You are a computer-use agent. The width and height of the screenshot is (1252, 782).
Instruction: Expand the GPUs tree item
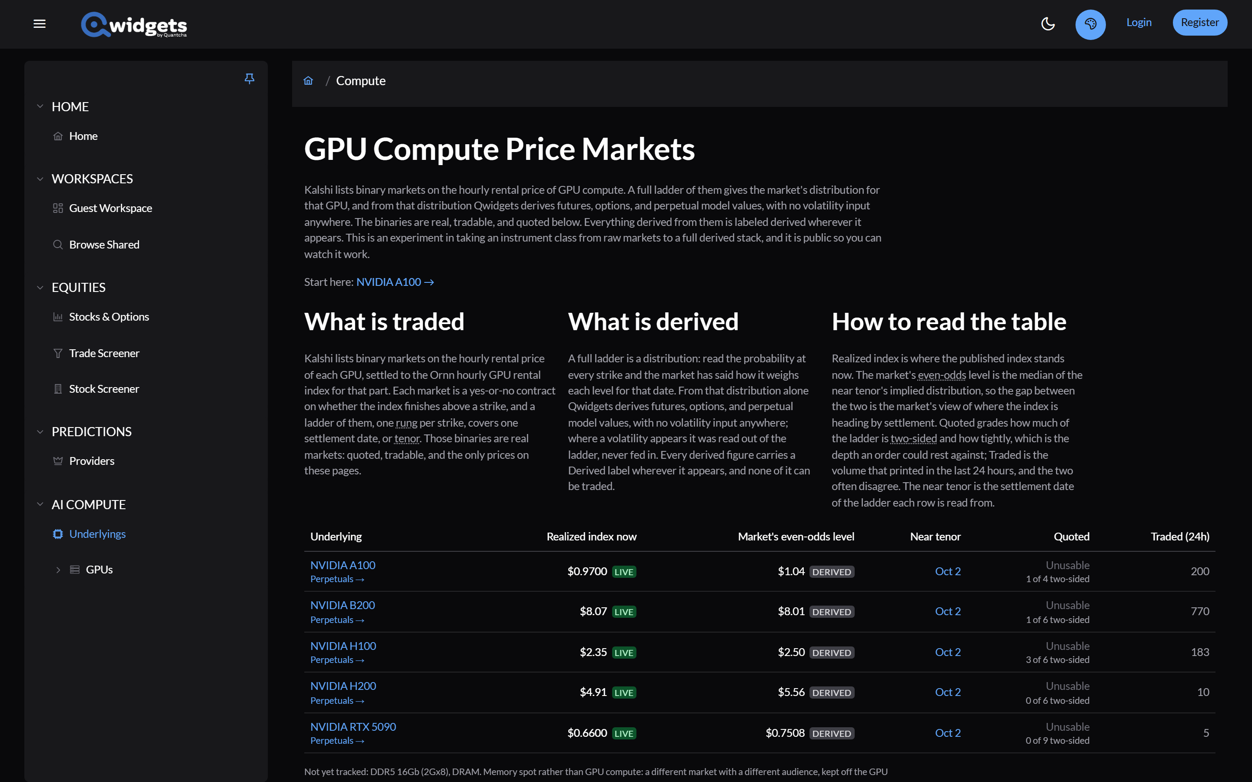(x=58, y=570)
